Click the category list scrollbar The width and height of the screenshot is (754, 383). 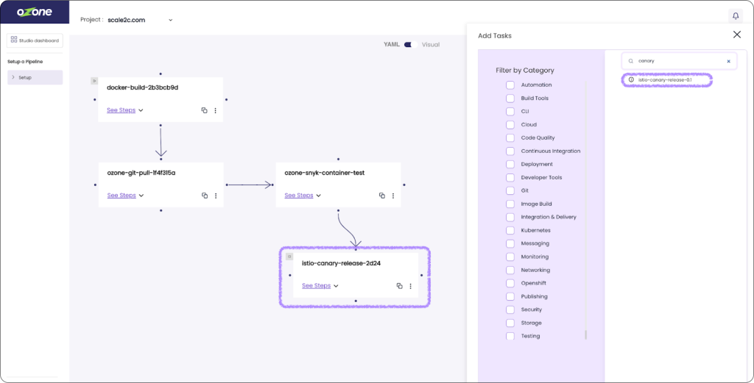[x=586, y=334]
